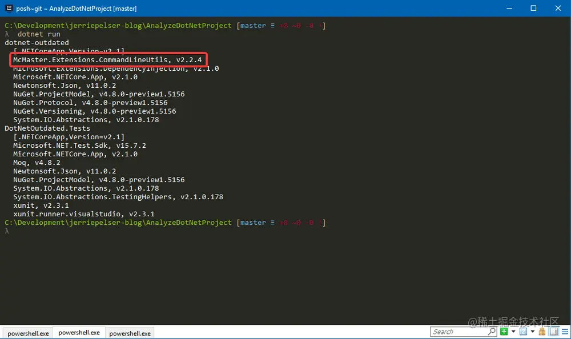This screenshot has height=339, width=571.
Task: Click the 'dotnet-outdated' project heading
Action: 37,43
